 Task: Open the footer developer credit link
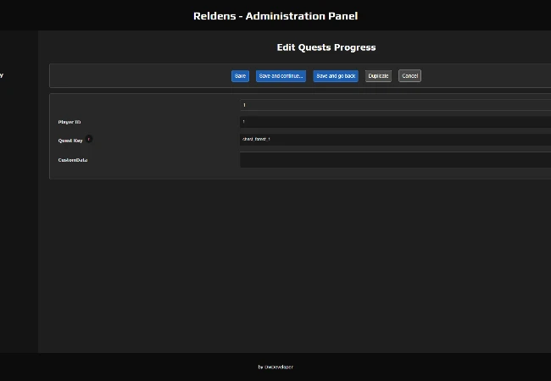[x=275, y=367]
